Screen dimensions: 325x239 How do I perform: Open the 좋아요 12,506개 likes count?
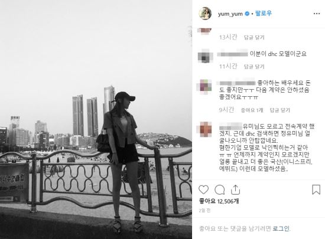[x=219, y=201]
